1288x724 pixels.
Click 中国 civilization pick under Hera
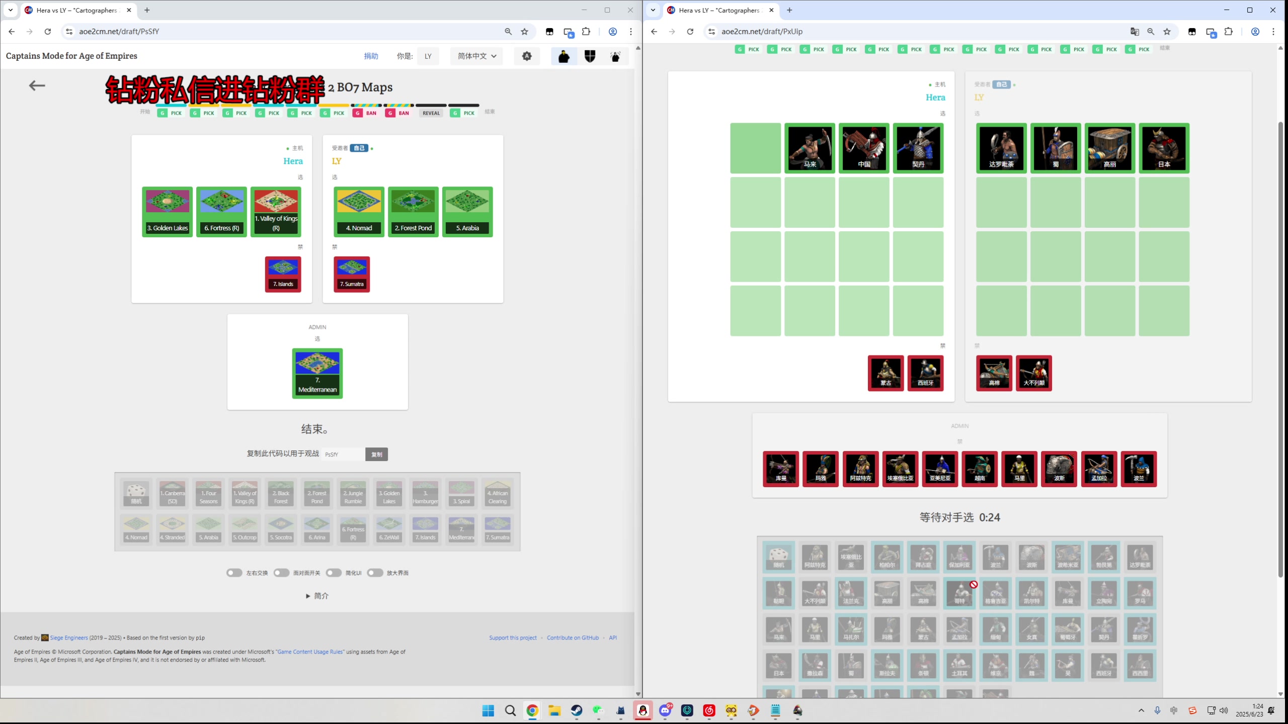pos(864,148)
